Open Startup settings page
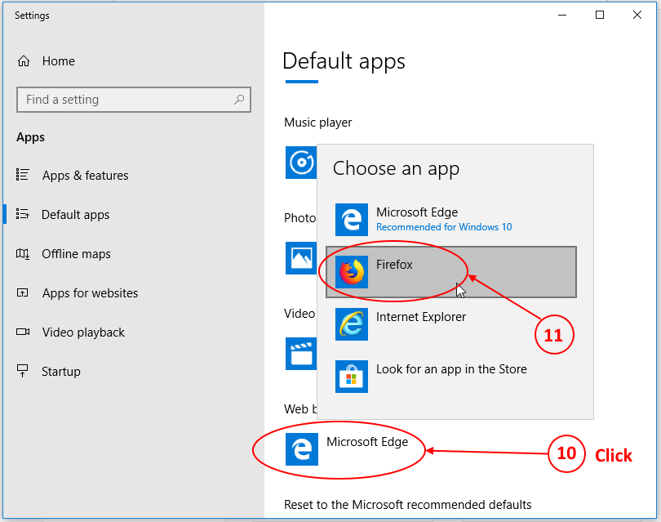661x522 pixels. [x=61, y=372]
